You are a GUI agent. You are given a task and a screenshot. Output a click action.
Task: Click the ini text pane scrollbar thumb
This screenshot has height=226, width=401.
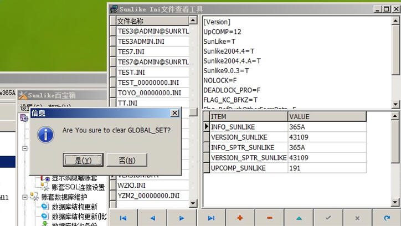pos(395,50)
